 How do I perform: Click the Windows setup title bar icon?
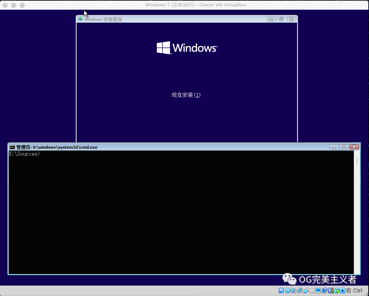pyautogui.click(x=80, y=19)
